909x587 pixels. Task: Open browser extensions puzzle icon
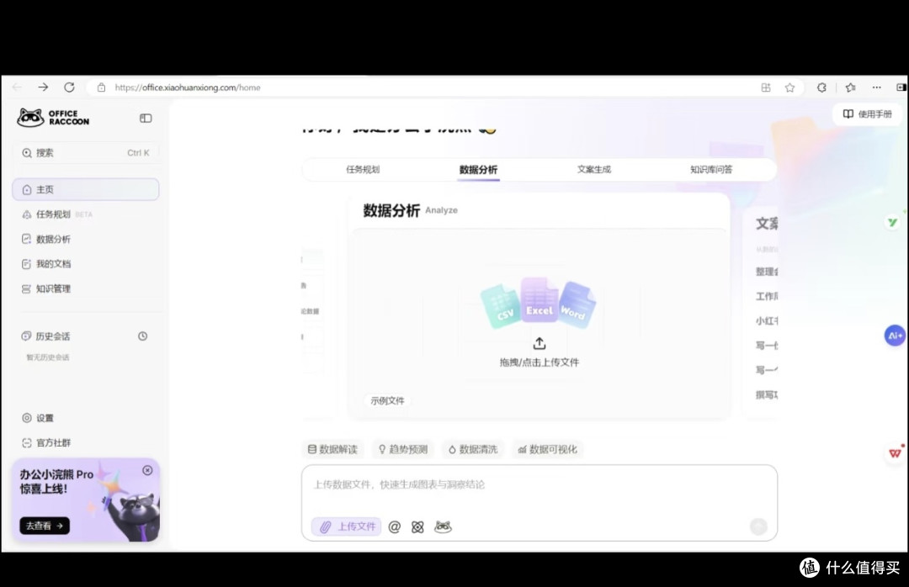[x=821, y=87]
